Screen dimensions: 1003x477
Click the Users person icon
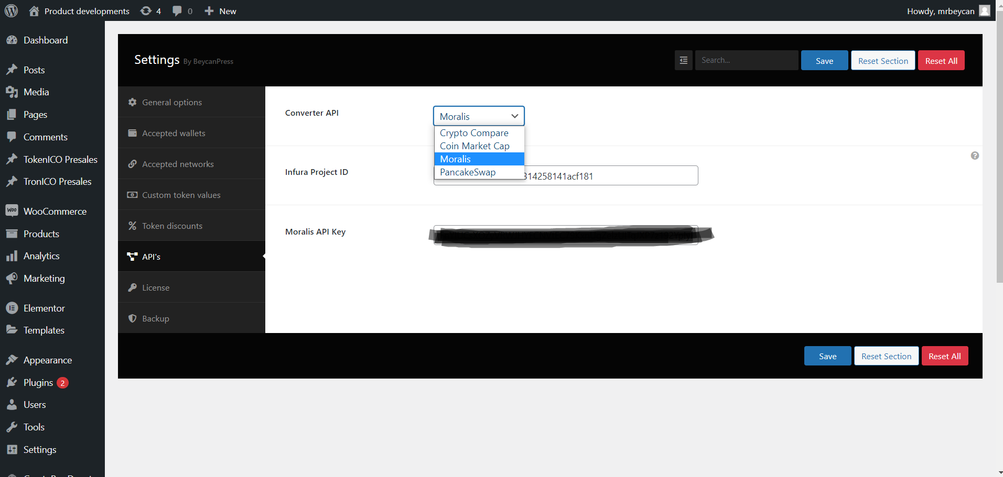click(12, 405)
